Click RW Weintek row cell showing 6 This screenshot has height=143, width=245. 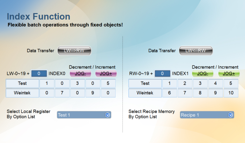click(x=169, y=93)
